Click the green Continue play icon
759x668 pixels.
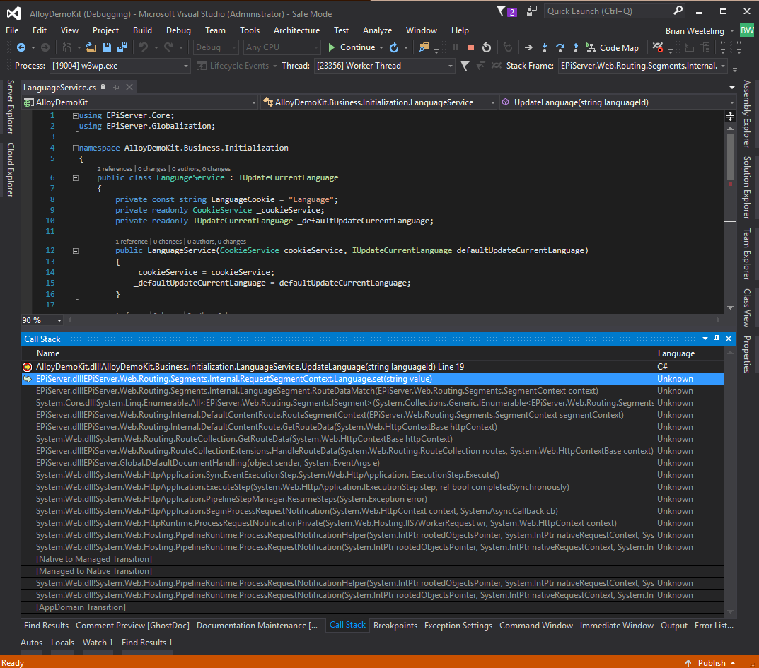(x=332, y=47)
